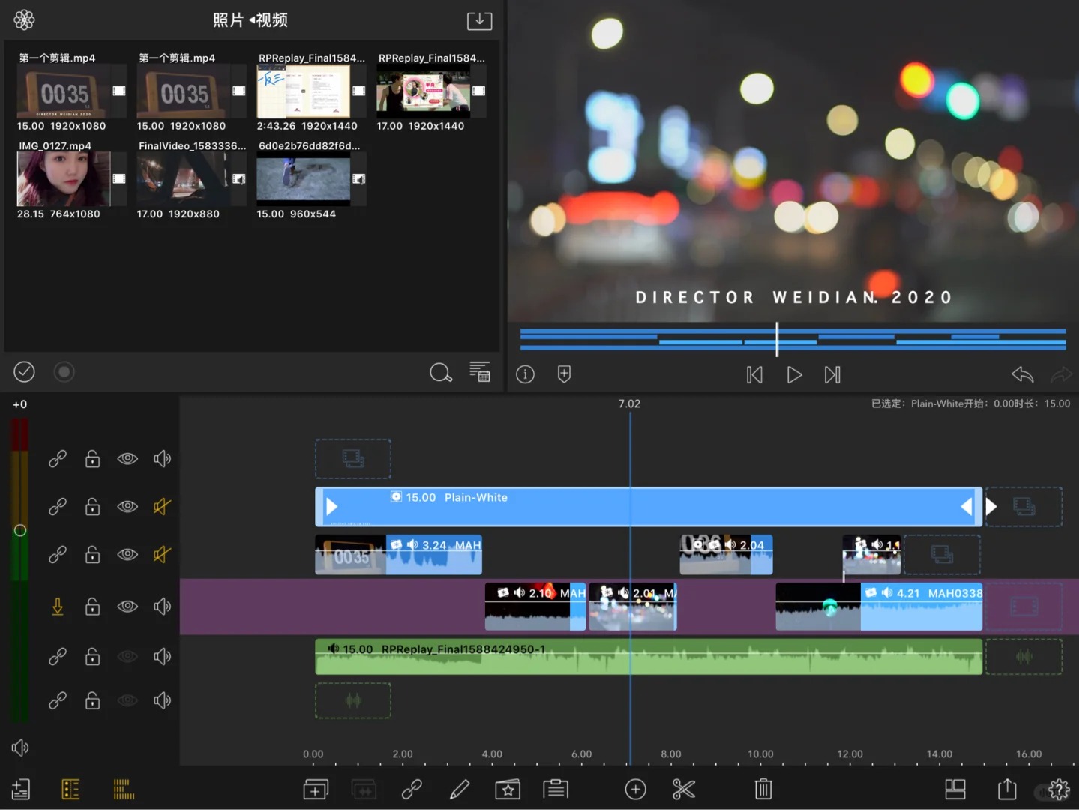Open the add circle plus menu
This screenshot has height=810, width=1079.
[x=635, y=789]
